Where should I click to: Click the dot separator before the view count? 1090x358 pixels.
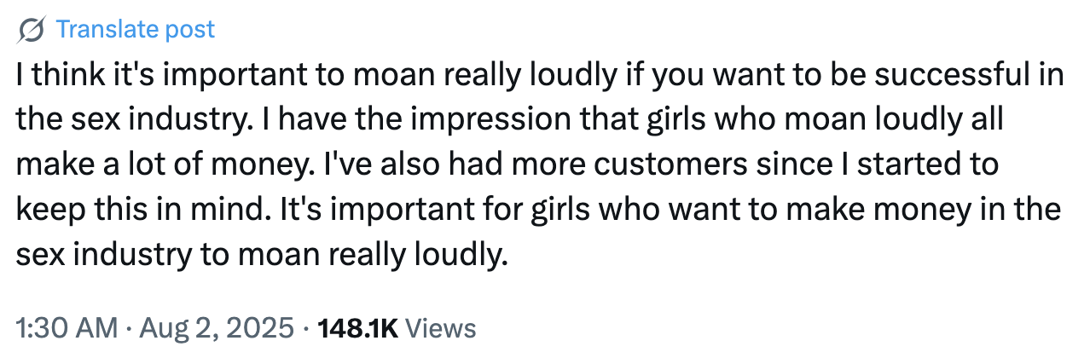[x=304, y=328]
